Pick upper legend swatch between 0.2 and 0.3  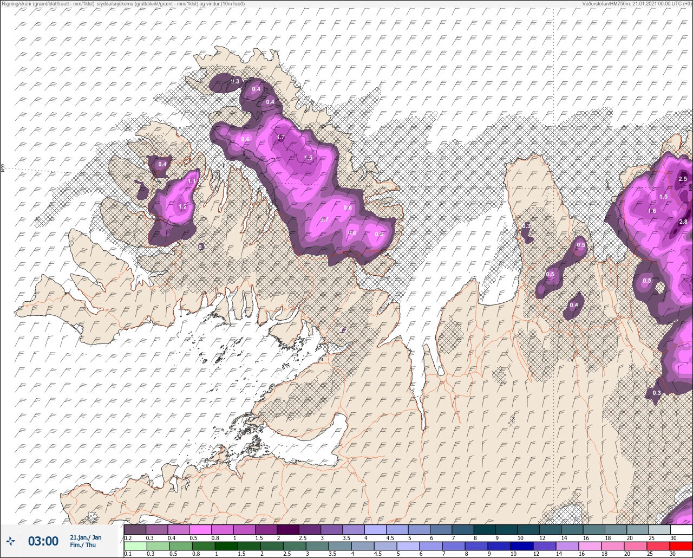point(135,529)
